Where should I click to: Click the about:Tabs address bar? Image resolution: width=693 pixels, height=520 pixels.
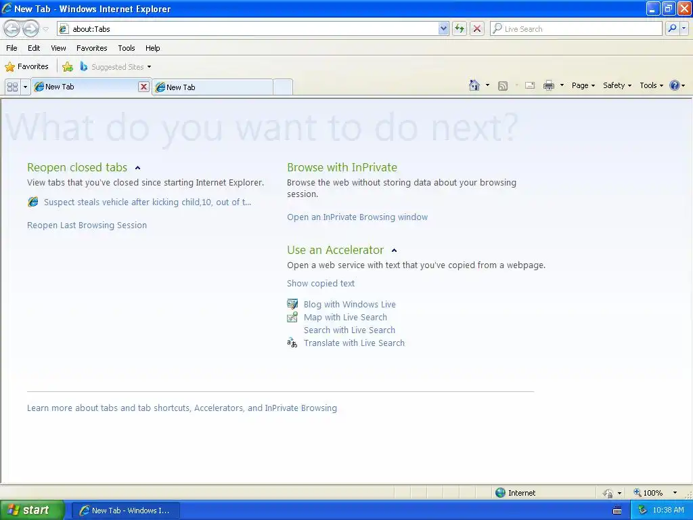coord(252,28)
